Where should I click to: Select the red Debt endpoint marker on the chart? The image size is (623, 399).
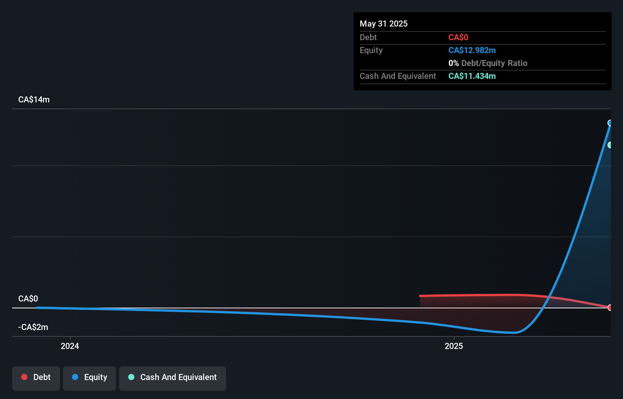610,308
